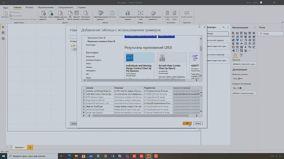
Task: Switch to Data view in left sidebar
Action: (x=3, y=33)
